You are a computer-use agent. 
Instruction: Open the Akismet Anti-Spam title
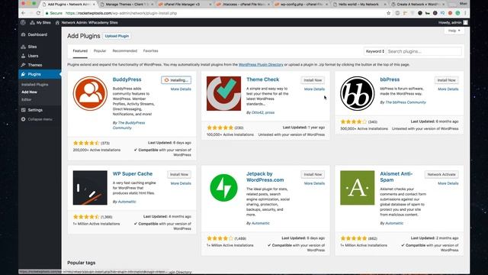click(396, 176)
